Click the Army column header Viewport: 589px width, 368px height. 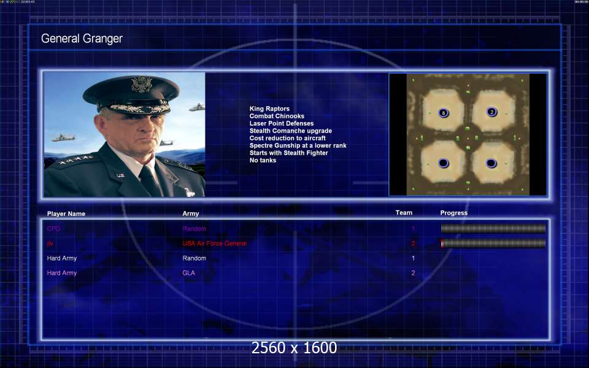point(191,214)
